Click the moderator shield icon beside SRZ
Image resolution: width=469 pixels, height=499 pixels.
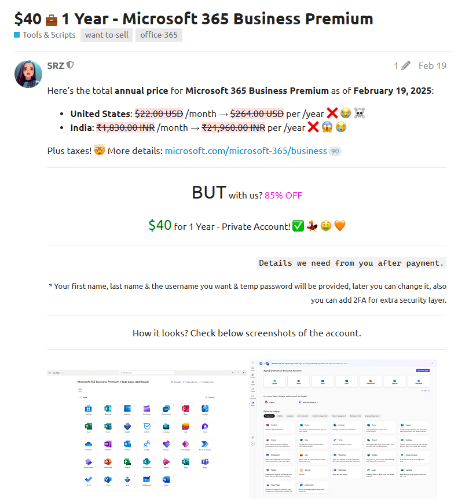(70, 65)
